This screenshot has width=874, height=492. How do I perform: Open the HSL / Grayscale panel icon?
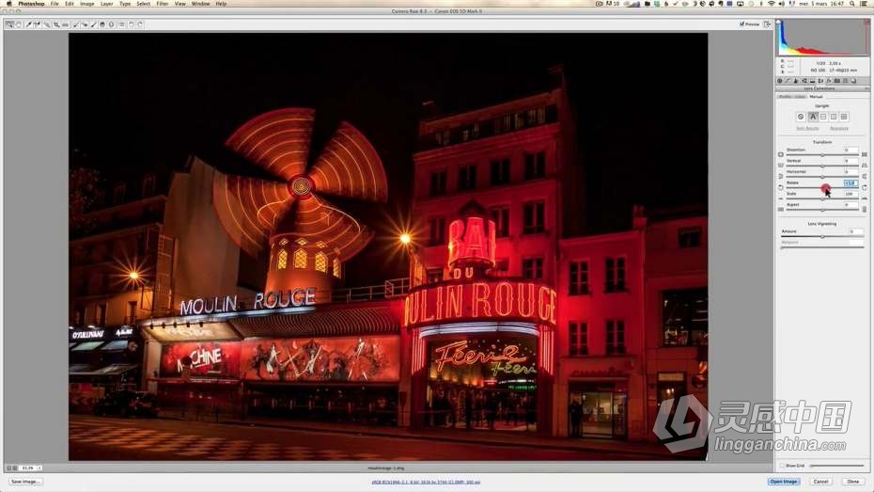804,80
